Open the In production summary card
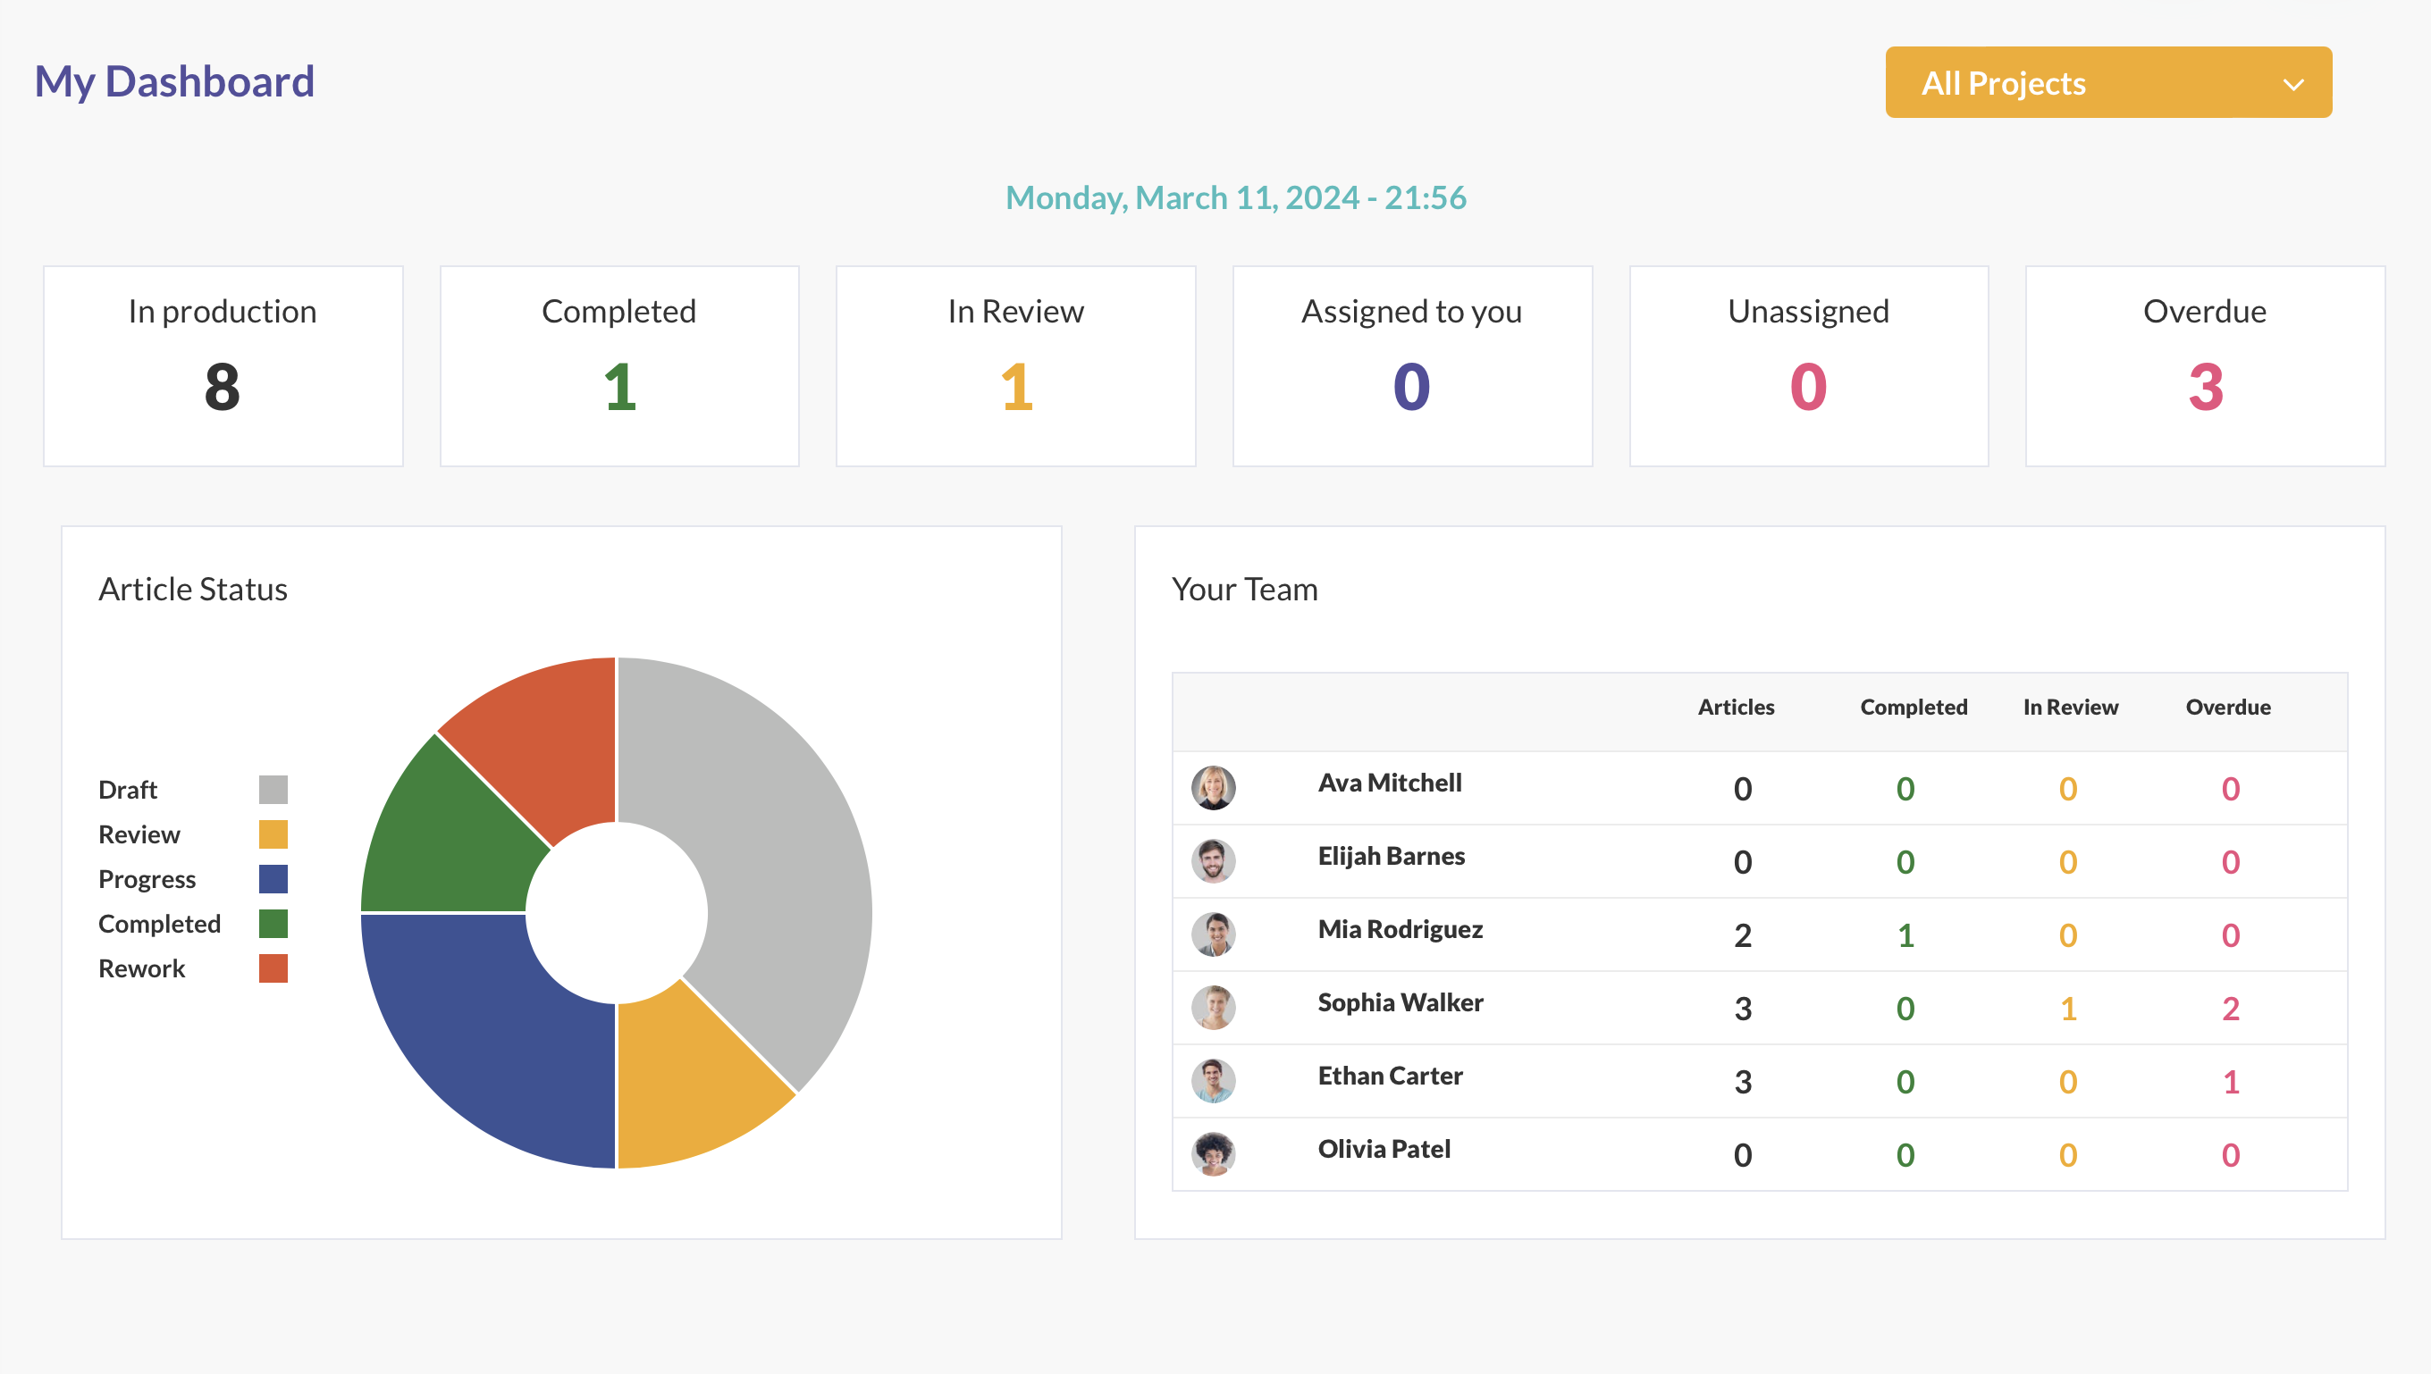2431x1374 pixels. 223,366
